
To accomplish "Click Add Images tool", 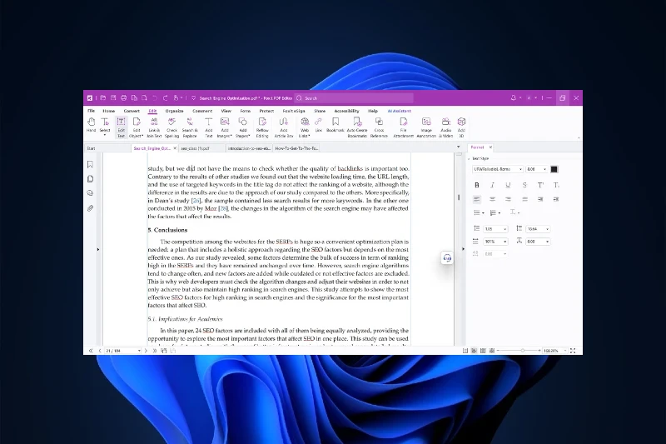I will click(225, 127).
